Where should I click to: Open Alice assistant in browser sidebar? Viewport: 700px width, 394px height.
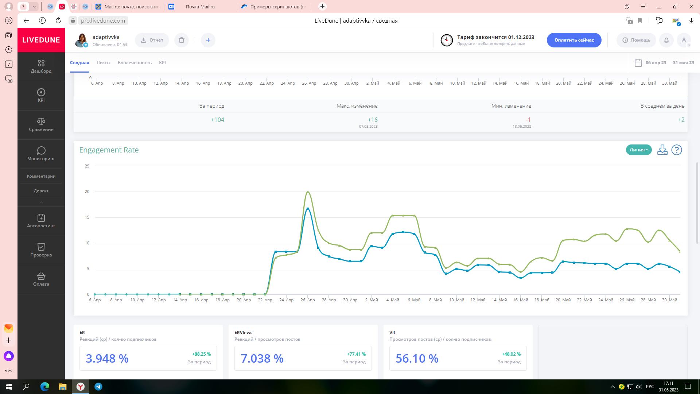tap(9, 356)
